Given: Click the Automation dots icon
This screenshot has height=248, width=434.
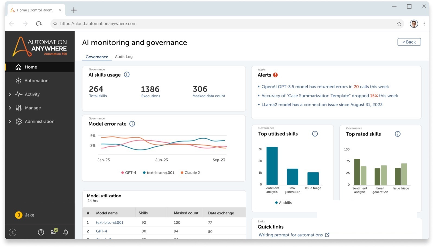Looking at the screenshot, I should click(18, 81).
